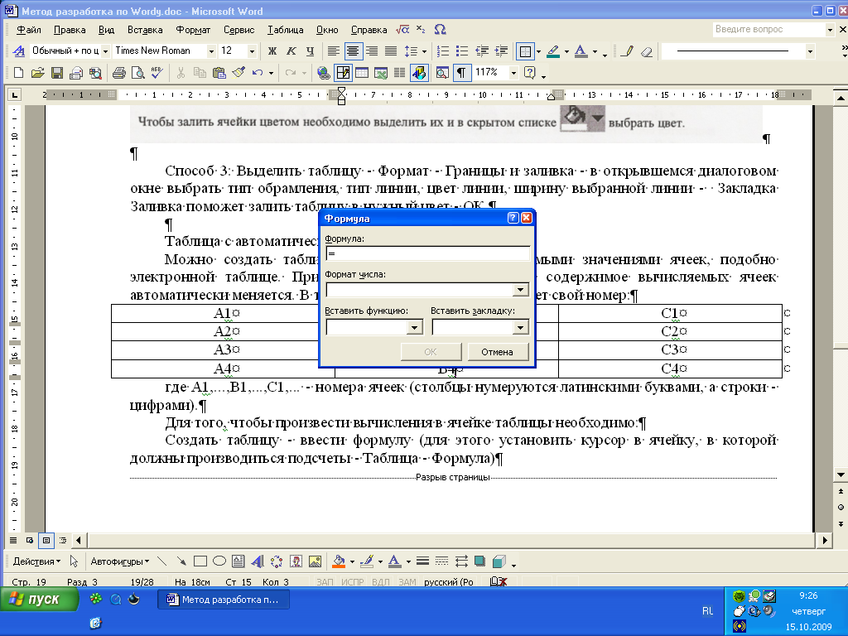
Task: Pick the Arrow drawing tool
Action: point(181,561)
